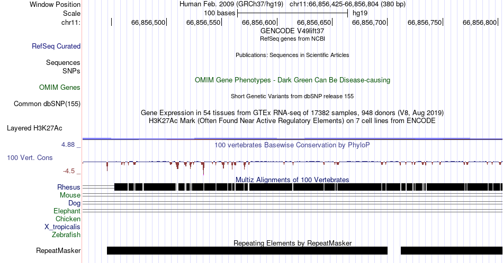This screenshot has height=263, width=503.
Task: Click the Scale label
Action: [x=71, y=13]
